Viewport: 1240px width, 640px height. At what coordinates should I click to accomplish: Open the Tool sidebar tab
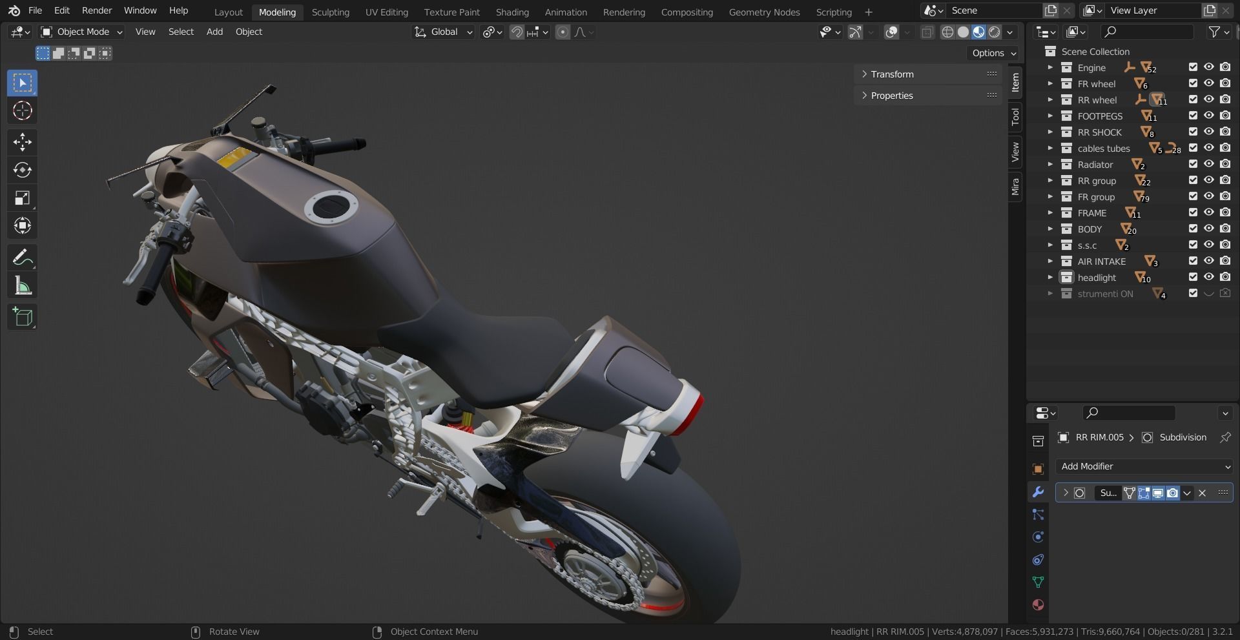pos(1015,116)
